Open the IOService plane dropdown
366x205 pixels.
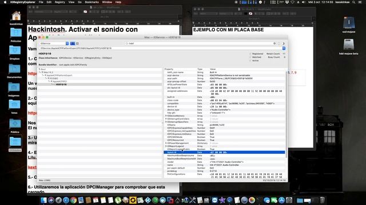(54, 43)
